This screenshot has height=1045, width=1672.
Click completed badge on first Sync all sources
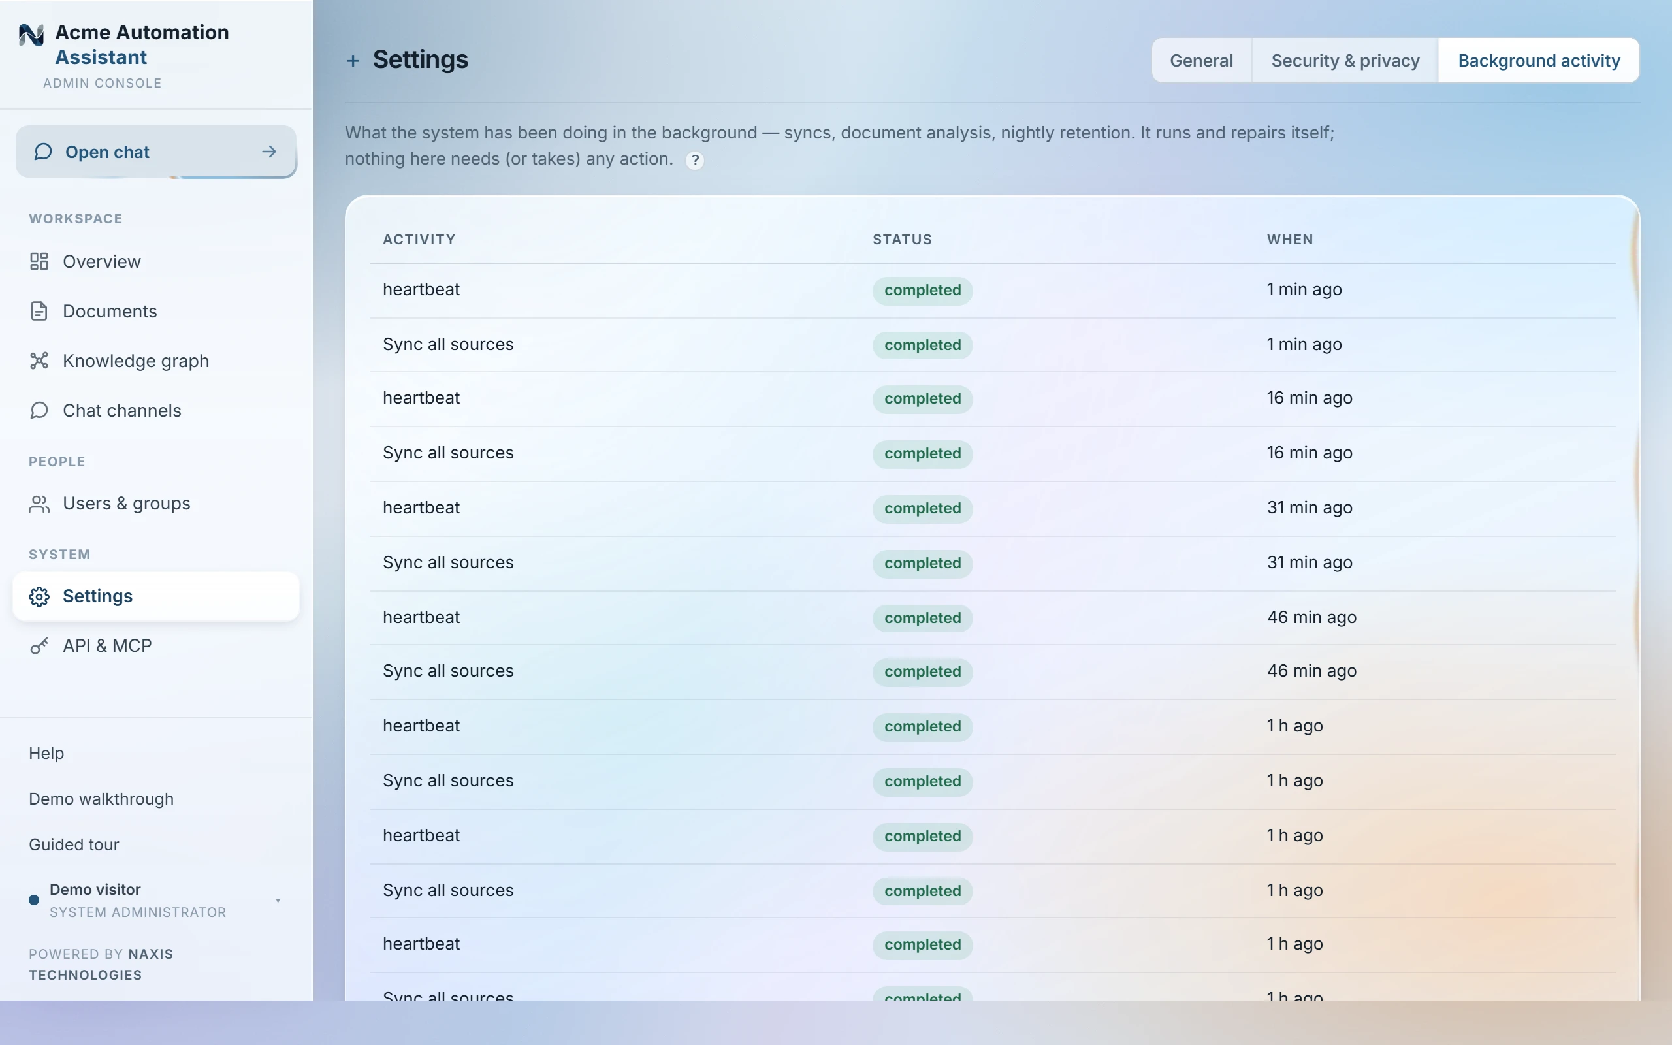tap(922, 345)
